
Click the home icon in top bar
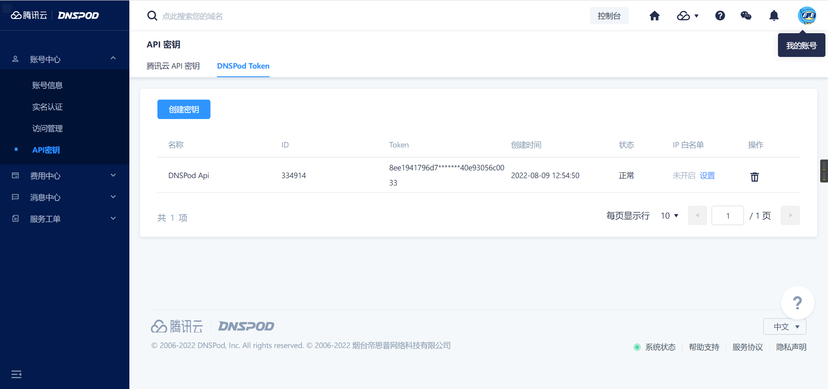(x=654, y=16)
